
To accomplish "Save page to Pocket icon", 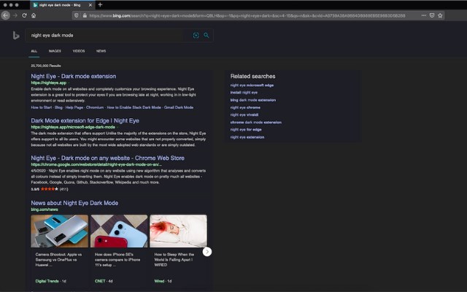I will (432, 15).
